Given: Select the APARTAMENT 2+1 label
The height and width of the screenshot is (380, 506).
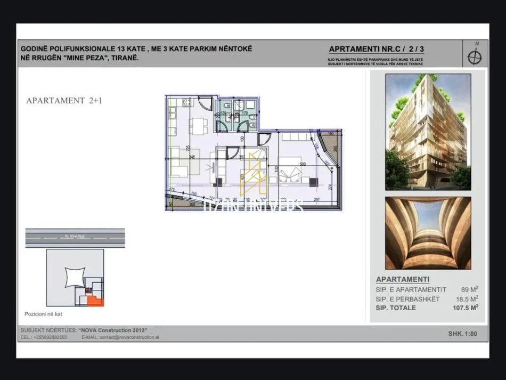Looking at the screenshot, I should (x=65, y=99).
